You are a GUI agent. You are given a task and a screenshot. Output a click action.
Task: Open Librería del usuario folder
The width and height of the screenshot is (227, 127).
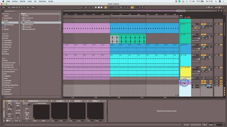point(10,63)
